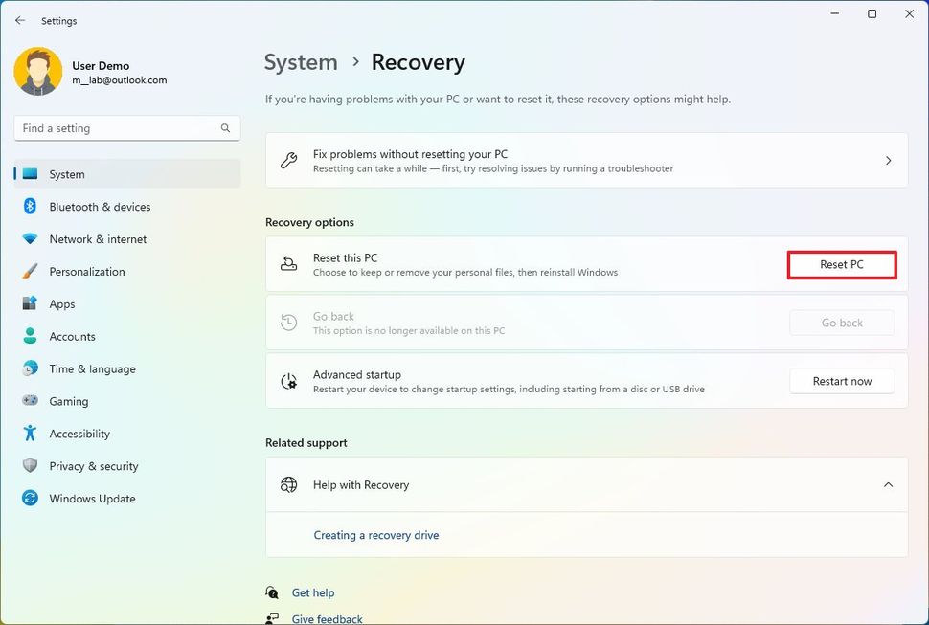Select the Bluetooth & devices icon in sidebar
This screenshot has height=625, width=929.
[x=30, y=207]
